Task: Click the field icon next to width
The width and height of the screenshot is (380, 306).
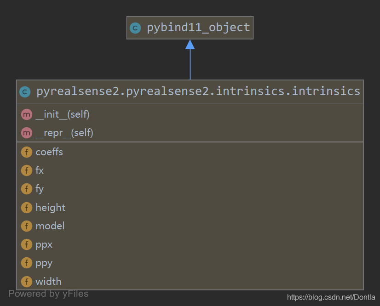Action: [27, 282]
